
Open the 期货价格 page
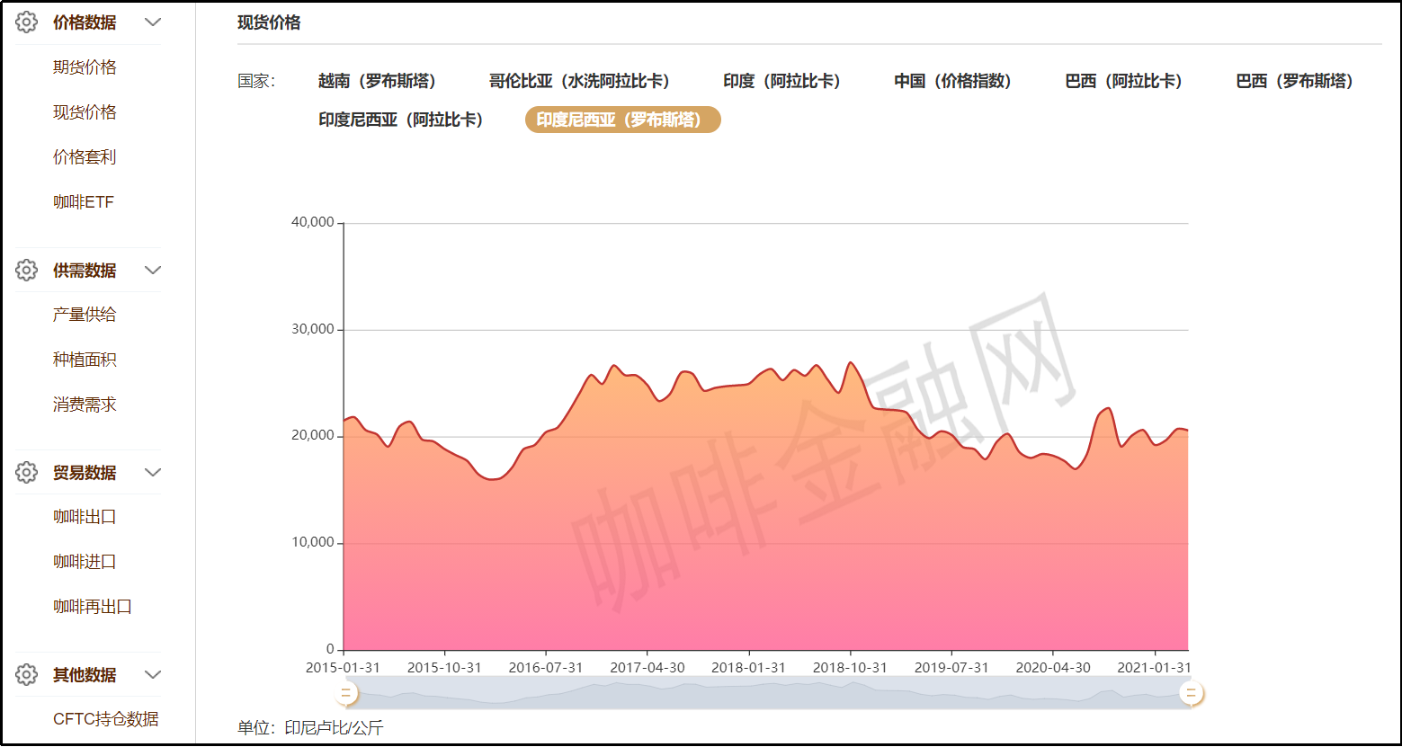(85, 67)
